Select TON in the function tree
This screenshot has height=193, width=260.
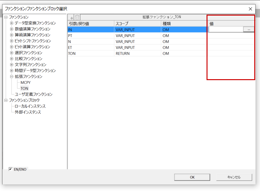[x=25, y=88]
